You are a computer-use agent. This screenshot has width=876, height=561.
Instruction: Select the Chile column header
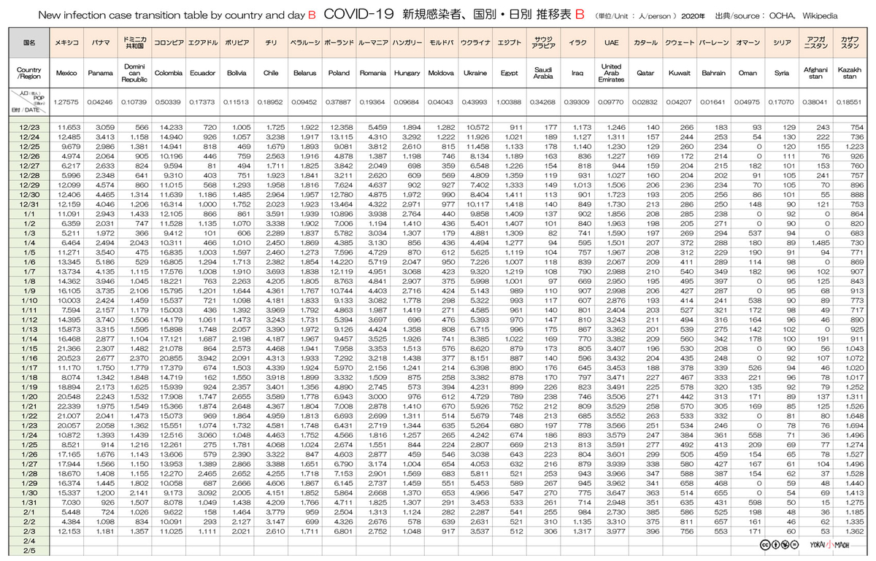[271, 73]
